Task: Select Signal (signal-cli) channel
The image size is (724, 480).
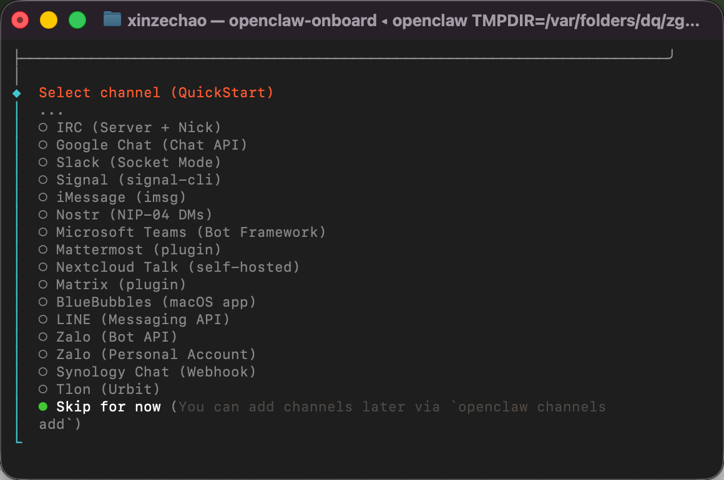Action: point(130,180)
